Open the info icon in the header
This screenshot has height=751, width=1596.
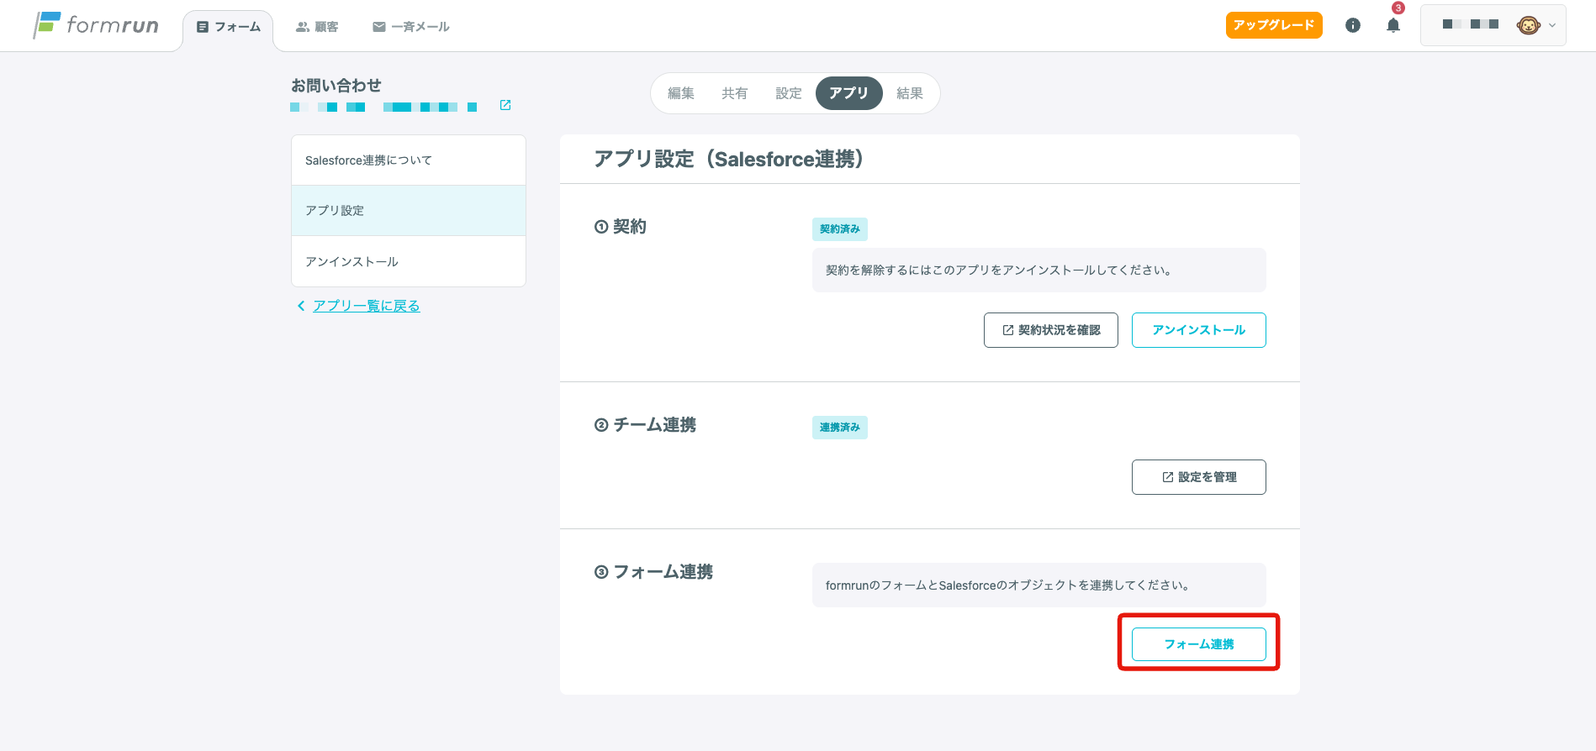(x=1353, y=25)
